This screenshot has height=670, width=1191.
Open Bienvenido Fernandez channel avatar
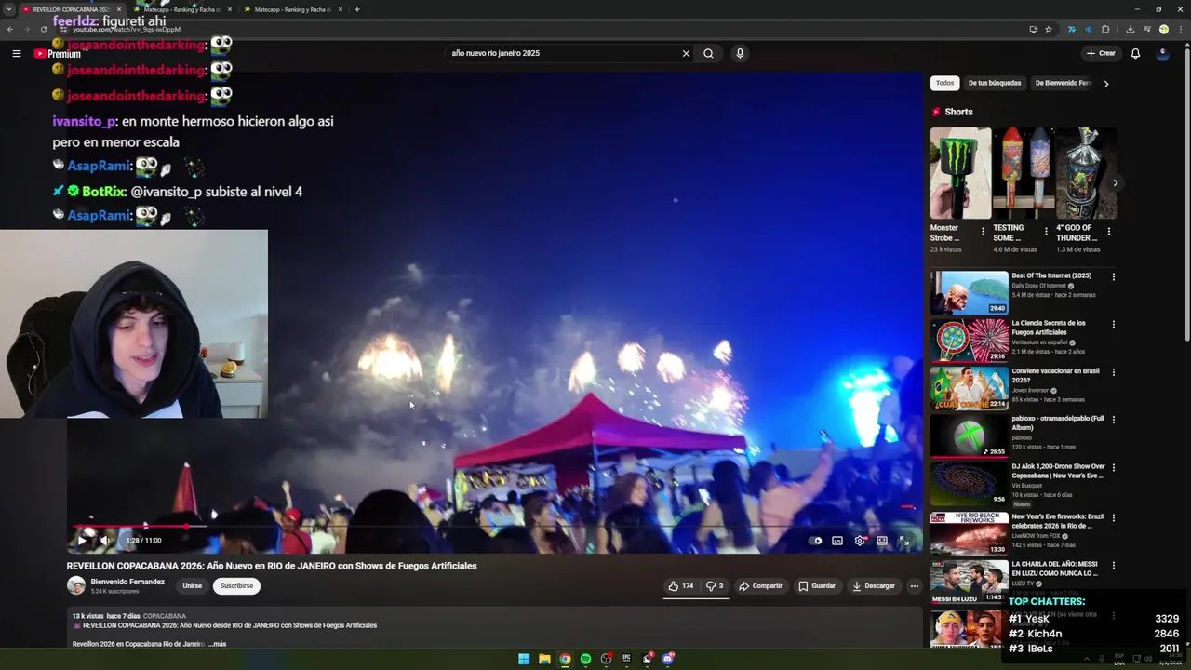(x=76, y=585)
